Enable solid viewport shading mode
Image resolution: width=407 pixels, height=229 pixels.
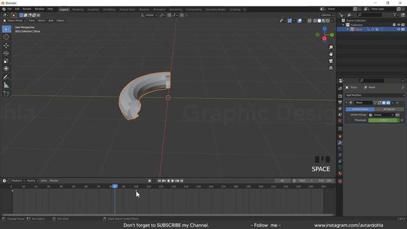tap(319, 21)
